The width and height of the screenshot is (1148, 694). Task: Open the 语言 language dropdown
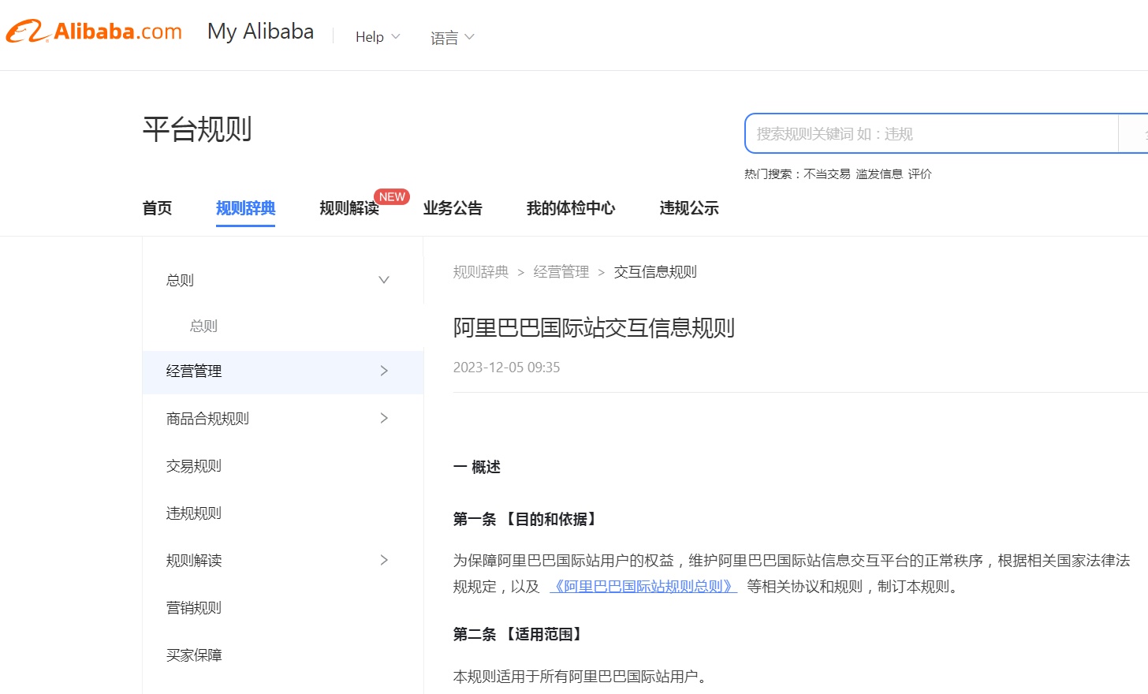point(452,37)
